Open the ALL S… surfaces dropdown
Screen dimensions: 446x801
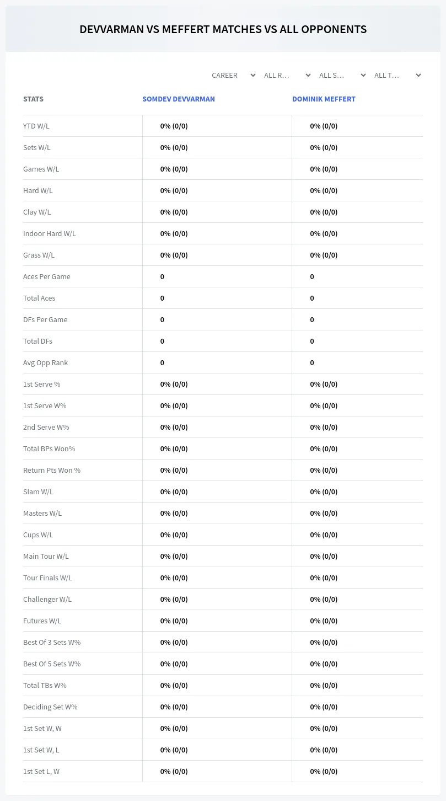[343, 75]
